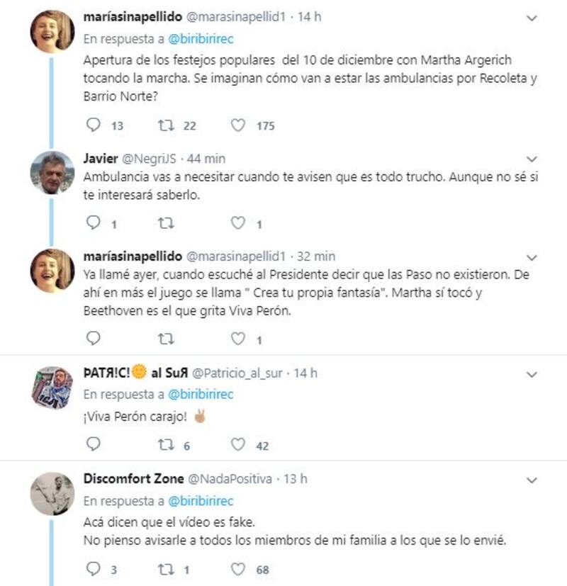Image resolution: width=567 pixels, height=586 pixels.
Task: Like Discomfort Zone's tweet with 68 likes
Action: 239,569
